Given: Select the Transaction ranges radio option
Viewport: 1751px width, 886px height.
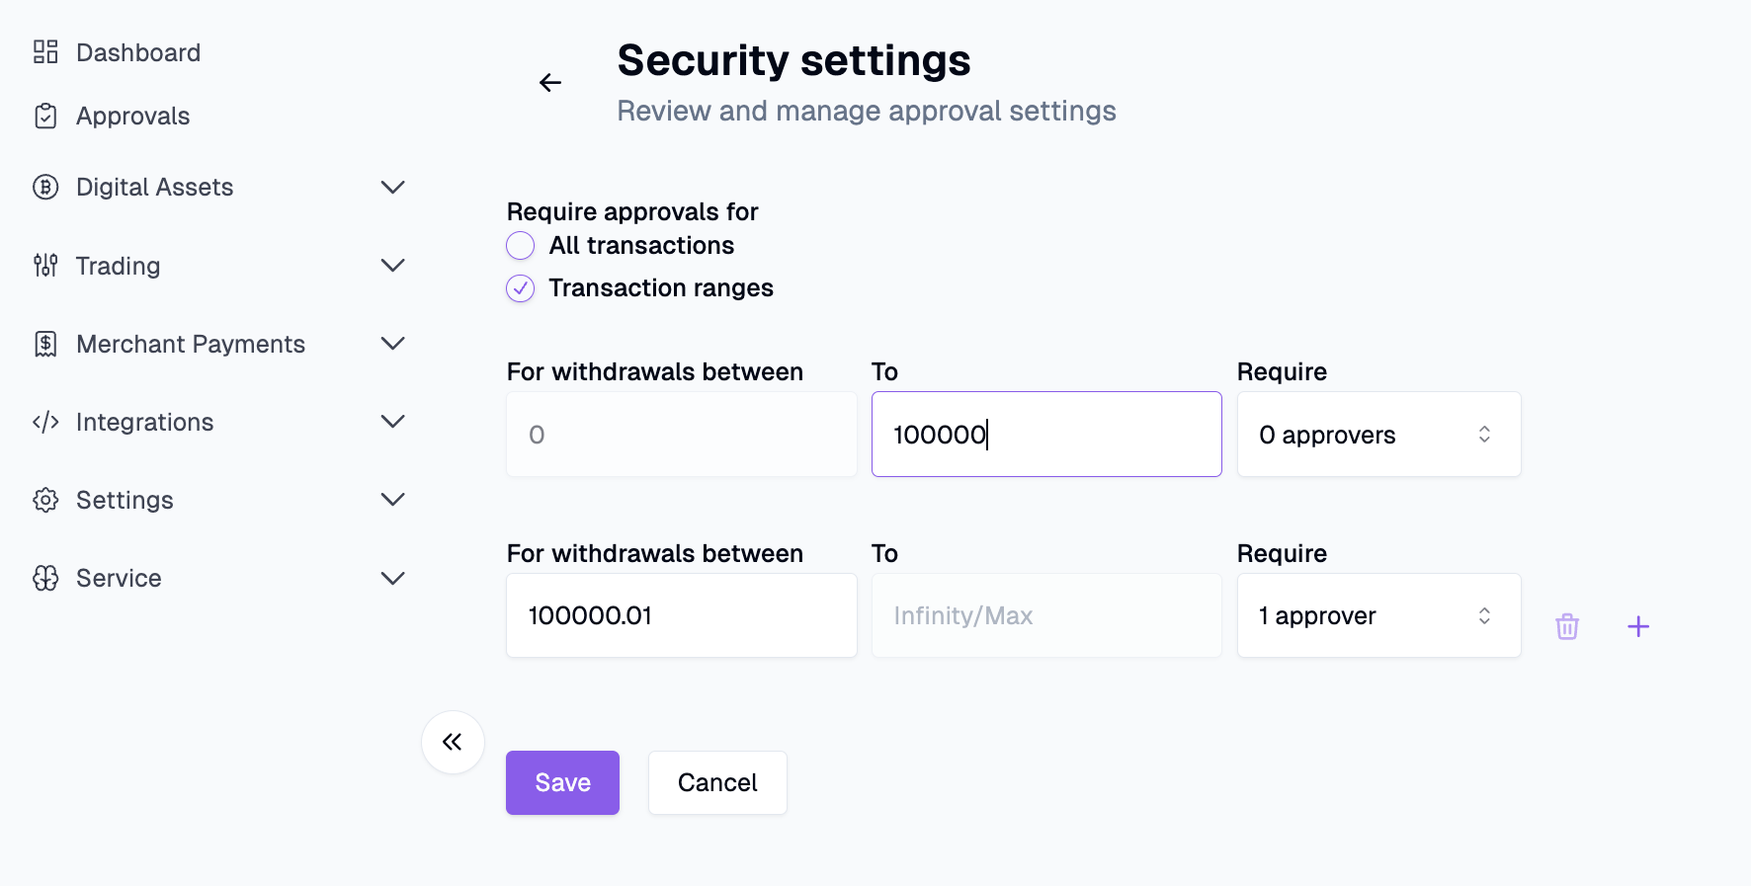Looking at the screenshot, I should pos(521,288).
